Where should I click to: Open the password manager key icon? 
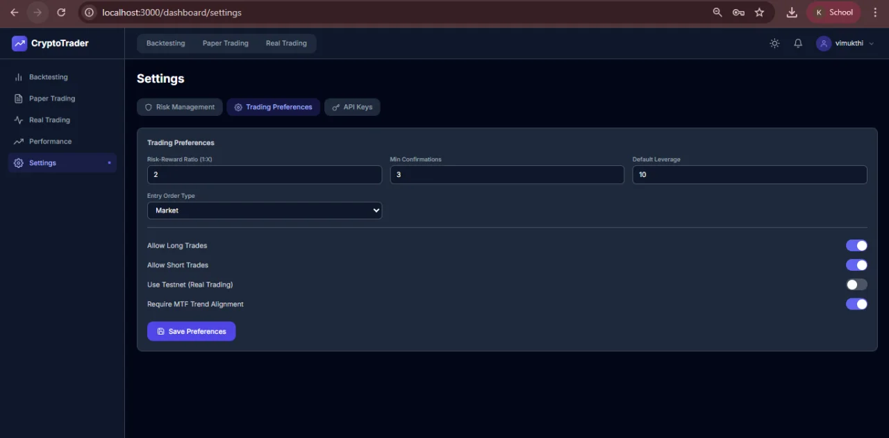738,12
